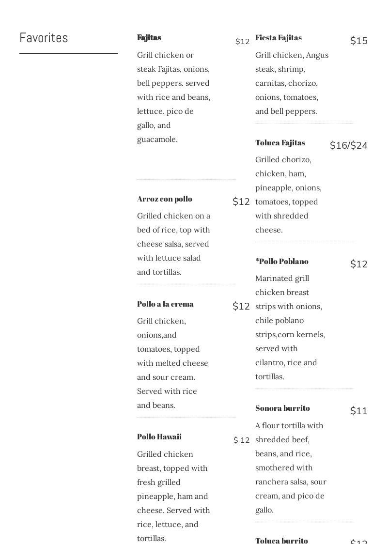The width and height of the screenshot is (373, 544).
Task: Click the $15 price for Fiesta Fajitas
Action: [358, 41]
